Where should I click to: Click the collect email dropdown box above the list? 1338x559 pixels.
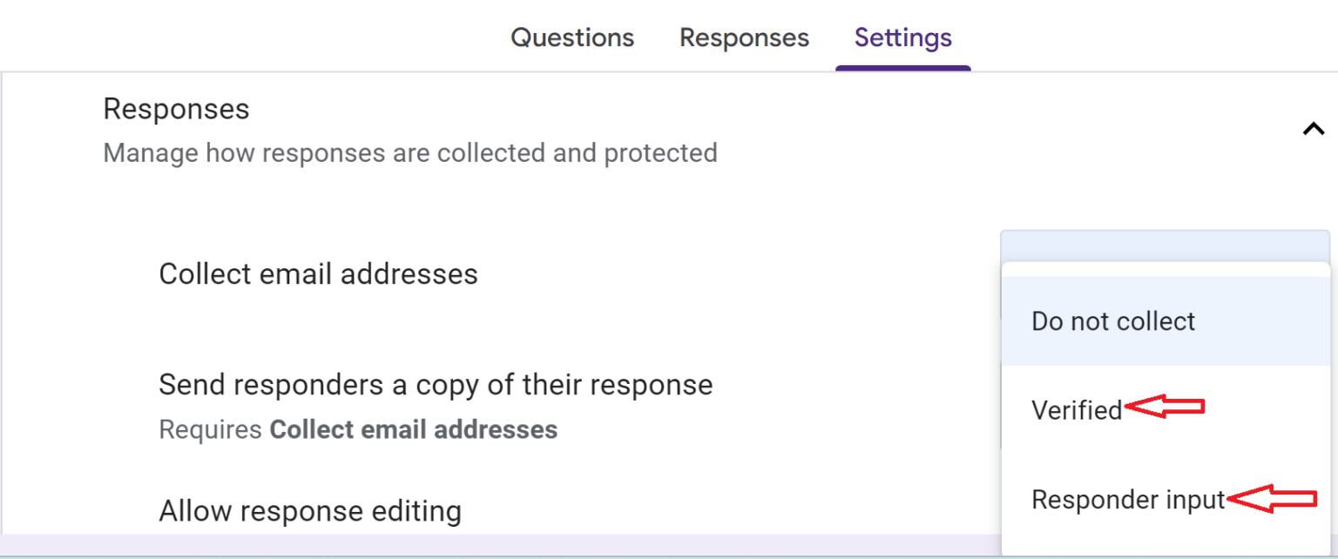(1165, 246)
